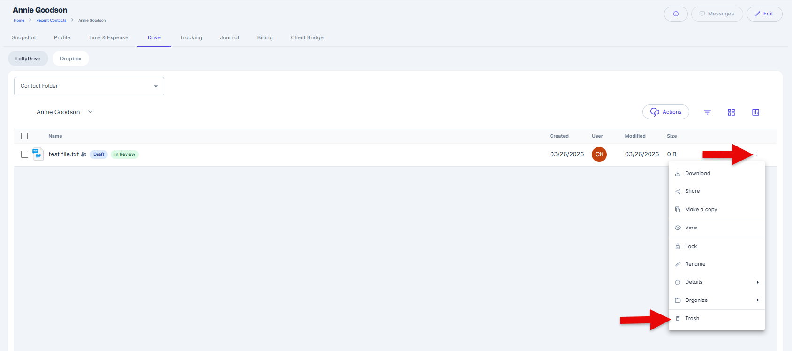
Task: Click the info icon button in header
Action: (676, 14)
